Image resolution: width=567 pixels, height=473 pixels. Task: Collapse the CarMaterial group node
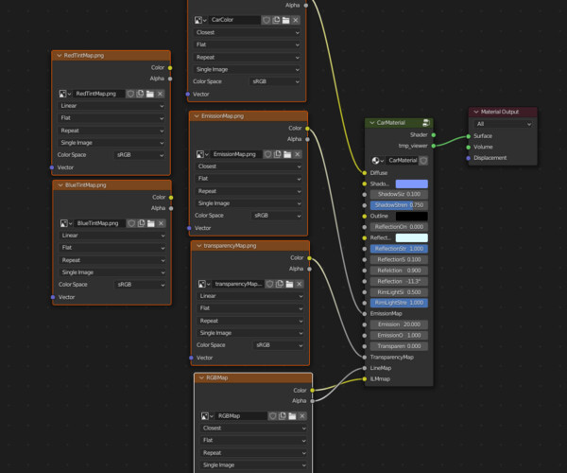coord(372,123)
